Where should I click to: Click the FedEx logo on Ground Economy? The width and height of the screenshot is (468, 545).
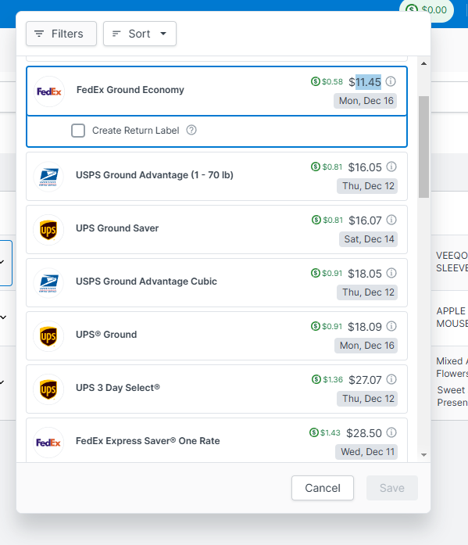point(49,91)
